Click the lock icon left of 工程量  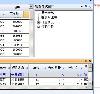4,14
